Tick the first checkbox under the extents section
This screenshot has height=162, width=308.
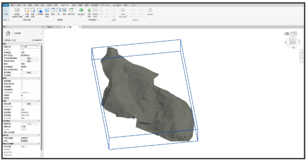(22, 81)
